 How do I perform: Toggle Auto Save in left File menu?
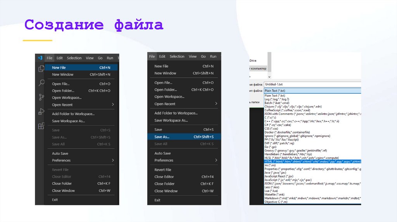point(81,153)
